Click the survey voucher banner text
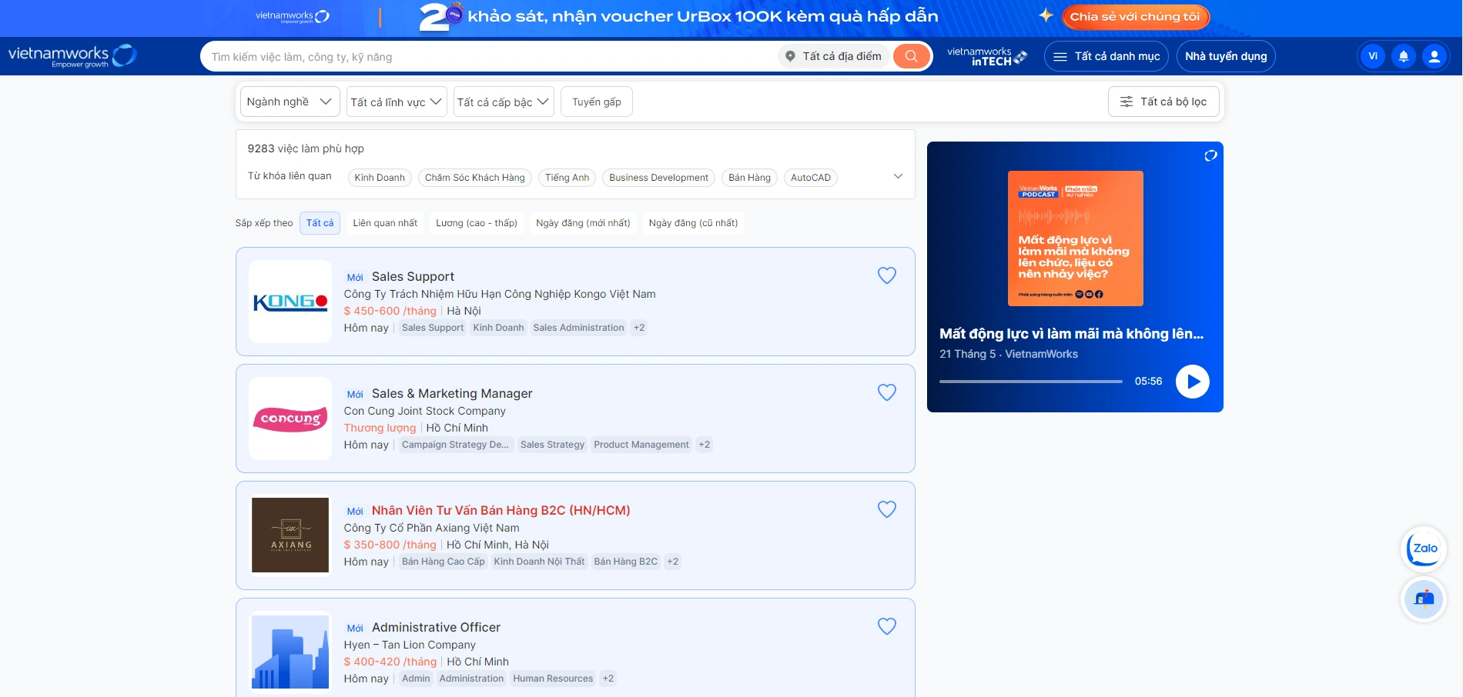The height and width of the screenshot is (697, 1463). tap(703, 16)
